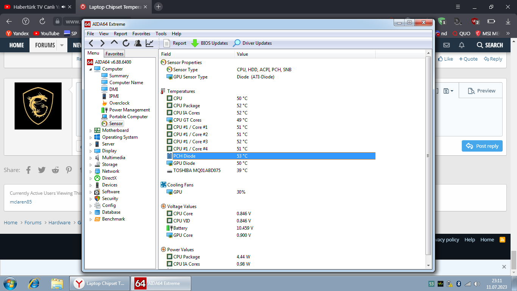Expand the Server tree node
The width and height of the screenshot is (517, 291).
click(90, 144)
